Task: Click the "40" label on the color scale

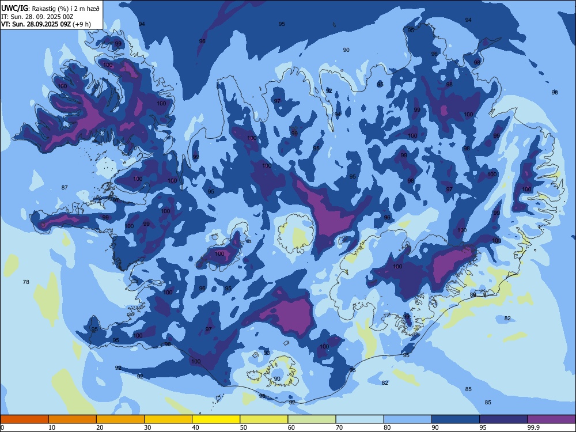Action: pos(195,427)
